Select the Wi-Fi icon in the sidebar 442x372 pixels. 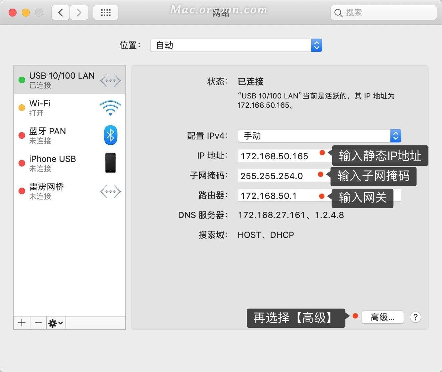click(110, 108)
